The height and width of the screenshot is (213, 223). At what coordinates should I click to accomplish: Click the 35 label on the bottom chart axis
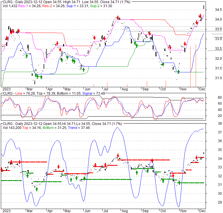click(220, 150)
